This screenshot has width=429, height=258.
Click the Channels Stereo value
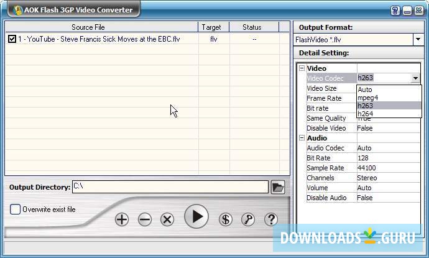pyautogui.click(x=367, y=178)
